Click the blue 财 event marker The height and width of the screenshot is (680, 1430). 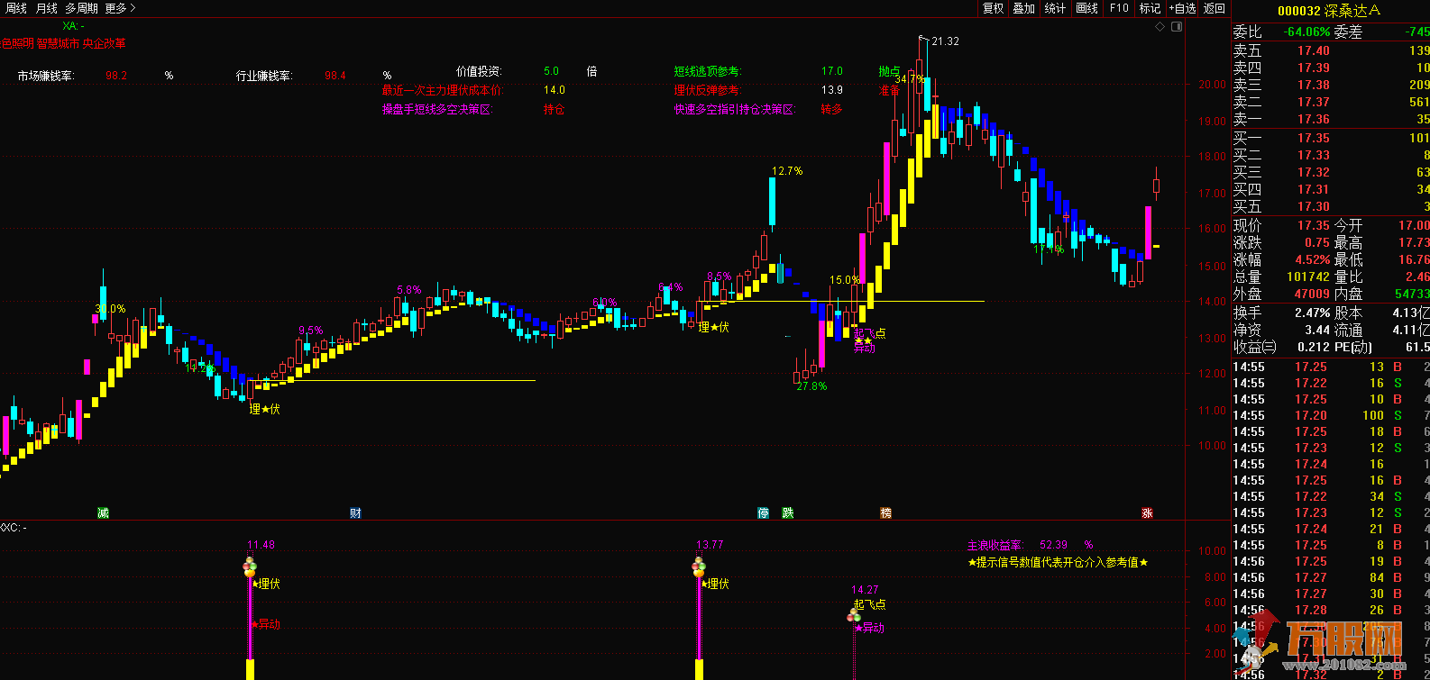click(356, 513)
